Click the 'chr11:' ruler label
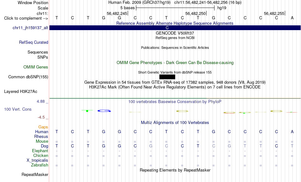Viewport: 301px width, 182px height. click(x=42, y=13)
